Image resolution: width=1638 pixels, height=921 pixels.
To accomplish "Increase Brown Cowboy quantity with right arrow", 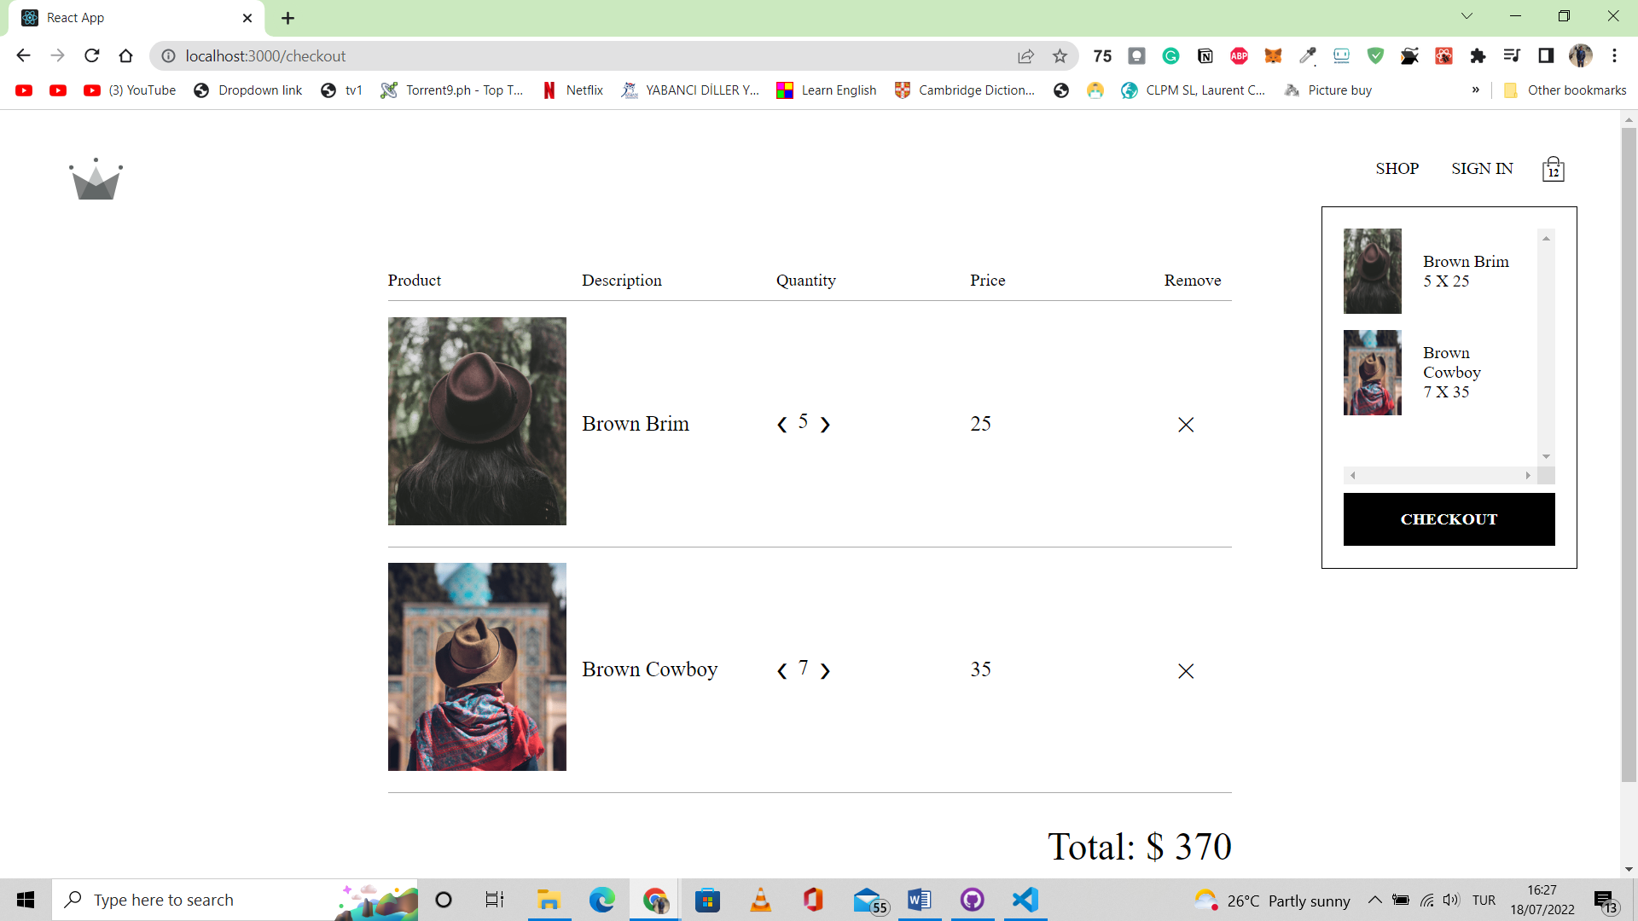I will coord(825,671).
